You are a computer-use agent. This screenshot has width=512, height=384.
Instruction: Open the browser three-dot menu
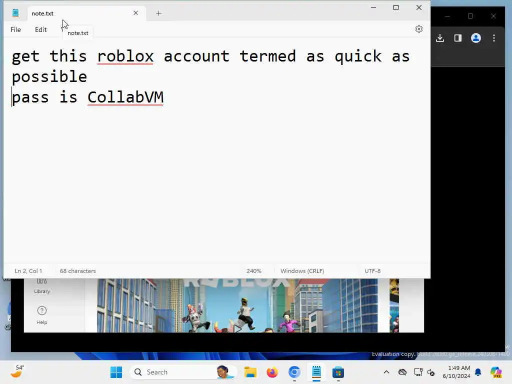click(494, 38)
